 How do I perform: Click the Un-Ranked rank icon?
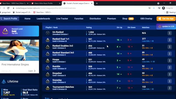click(48, 33)
